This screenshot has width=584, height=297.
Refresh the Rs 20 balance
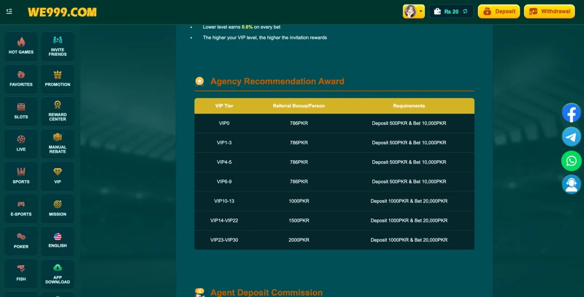(465, 11)
